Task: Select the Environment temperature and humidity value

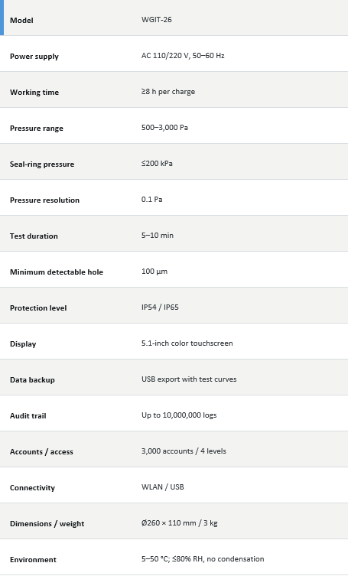Action: tap(203, 559)
